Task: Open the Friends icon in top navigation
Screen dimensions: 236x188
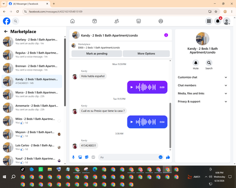Action: [x=117, y=21]
